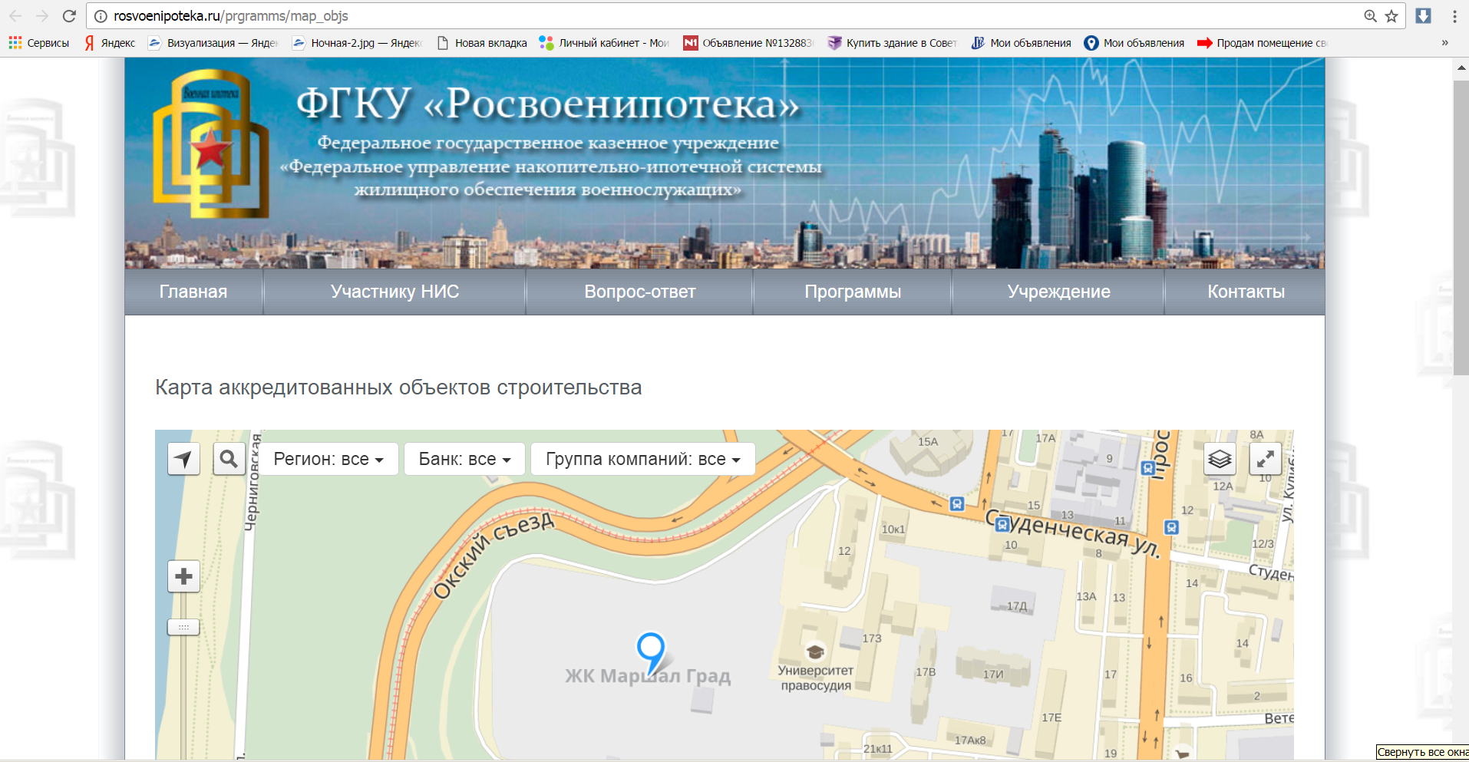This screenshot has width=1469, height=762.
Task: Click the map geolocation arrow button
Action: [x=183, y=459]
